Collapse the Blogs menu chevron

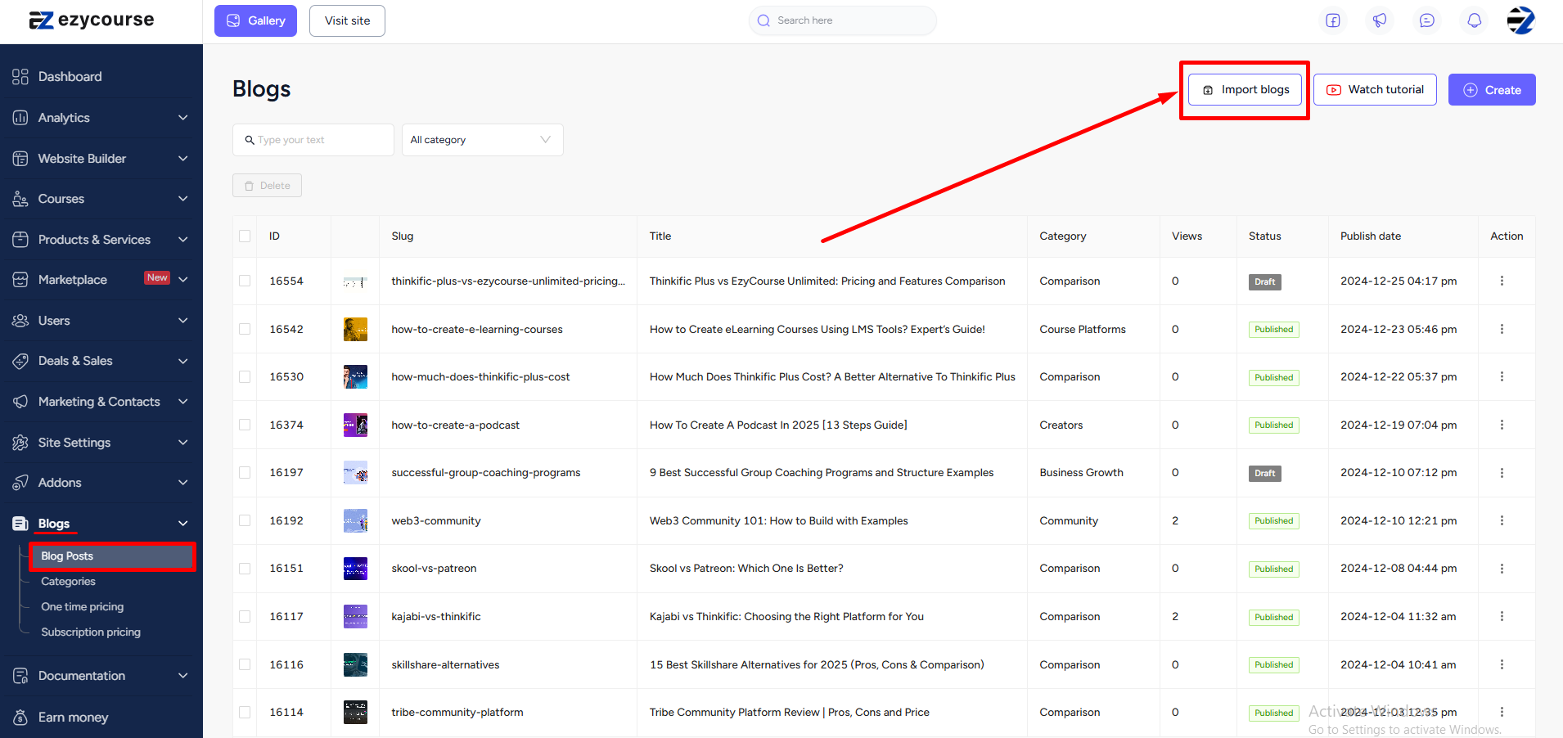(x=183, y=524)
